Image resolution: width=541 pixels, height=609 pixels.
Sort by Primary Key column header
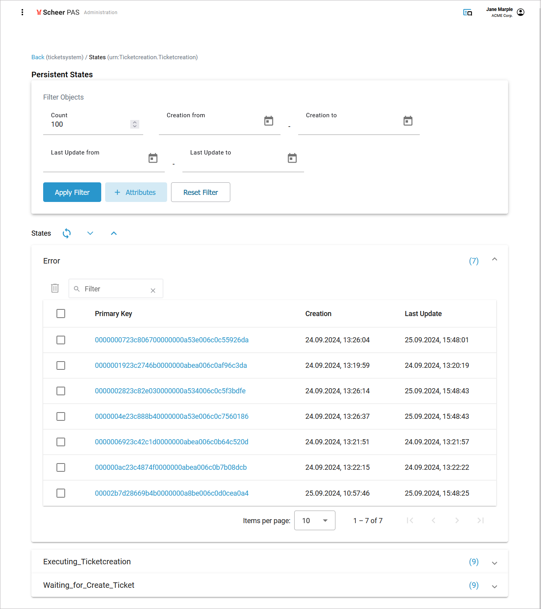click(x=113, y=314)
